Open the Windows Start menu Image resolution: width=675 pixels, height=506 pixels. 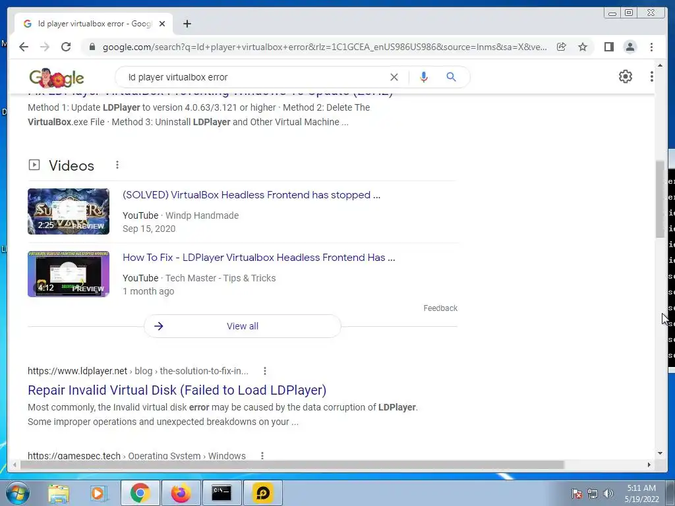click(17, 493)
